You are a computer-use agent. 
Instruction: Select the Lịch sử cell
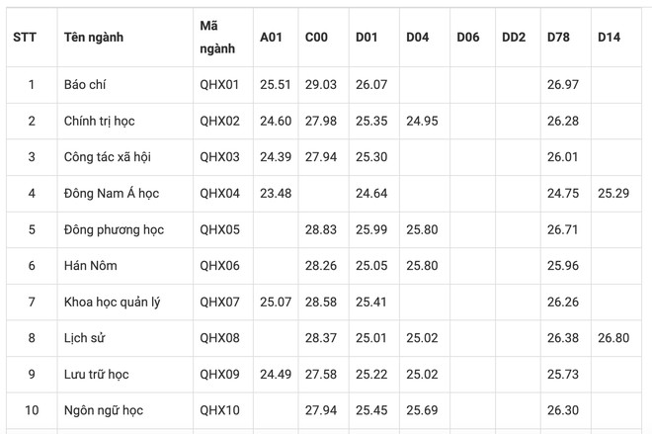(84, 338)
